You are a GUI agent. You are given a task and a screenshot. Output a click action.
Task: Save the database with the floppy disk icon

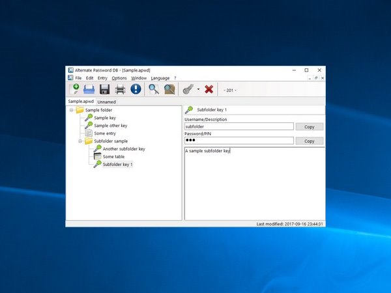[104, 89]
